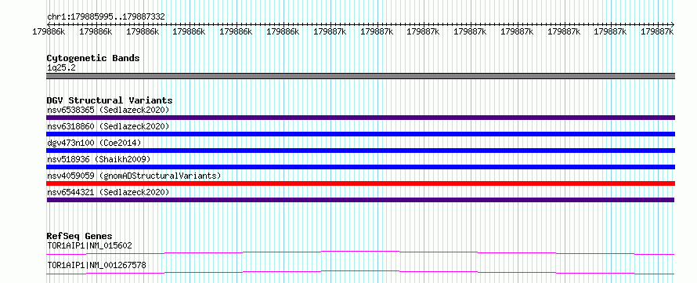Viewport: 697px width, 283px height.
Task: Select the Cytogenetic Bands track heading
Action: coord(93,58)
